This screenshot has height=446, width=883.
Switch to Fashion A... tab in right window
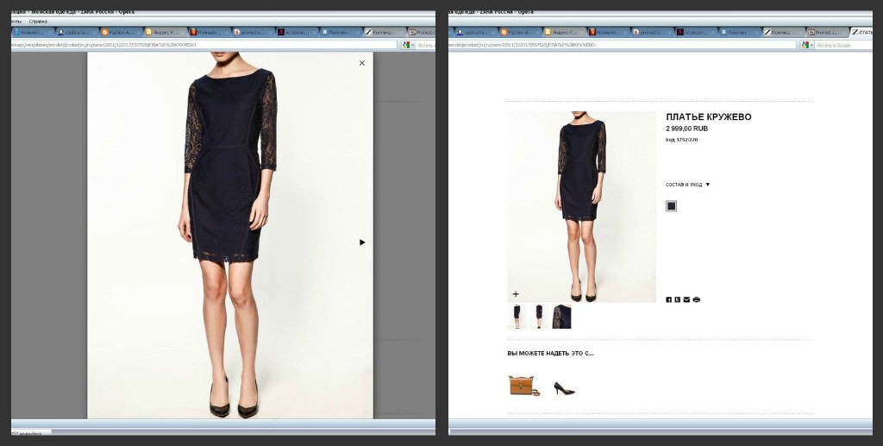coord(520,33)
